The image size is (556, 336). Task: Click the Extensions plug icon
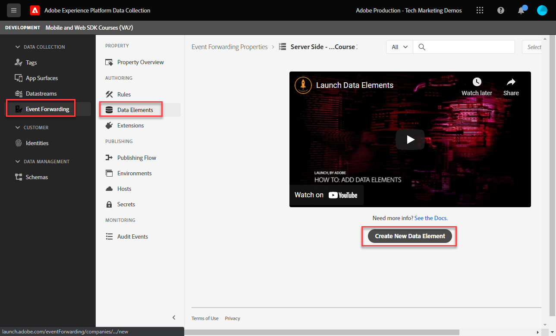pos(109,125)
